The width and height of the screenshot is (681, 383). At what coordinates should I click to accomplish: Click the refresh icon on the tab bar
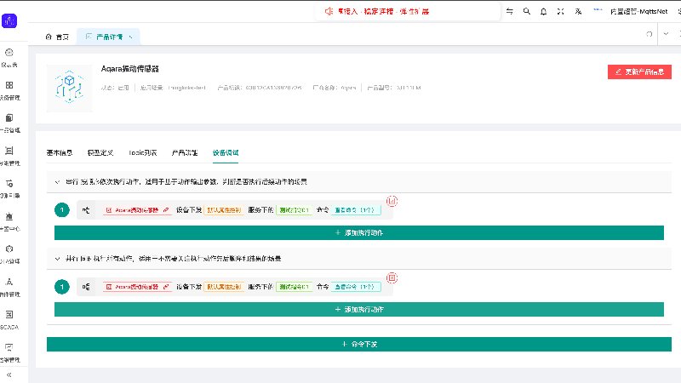[x=650, y=34]
